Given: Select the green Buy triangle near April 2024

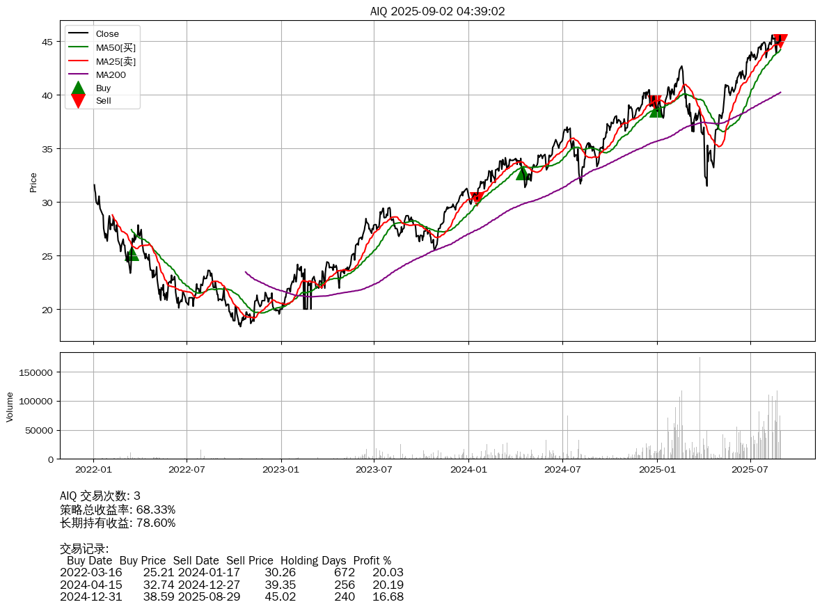Looking at the screenshot, I should pos(523,173).
